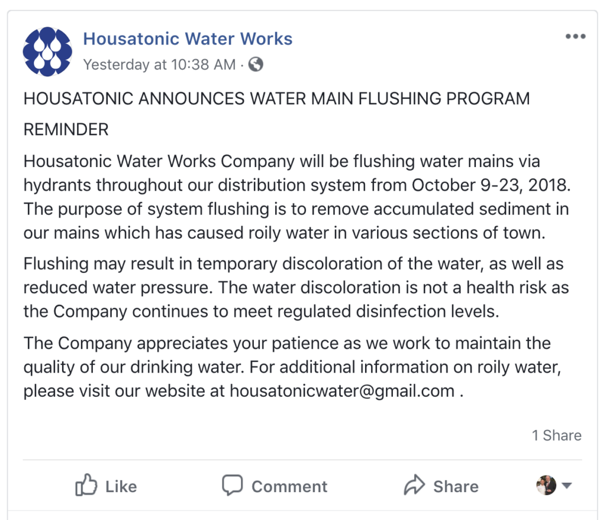Screen dimensions: 606x520
Task: Click the Comment button label
Action: pos(289,486)
